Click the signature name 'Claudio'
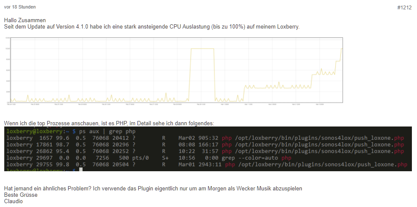 point(13,201)
